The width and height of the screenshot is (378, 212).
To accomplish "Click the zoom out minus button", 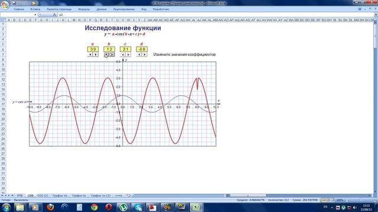I will pyautogui.click(x=347, y=200).
